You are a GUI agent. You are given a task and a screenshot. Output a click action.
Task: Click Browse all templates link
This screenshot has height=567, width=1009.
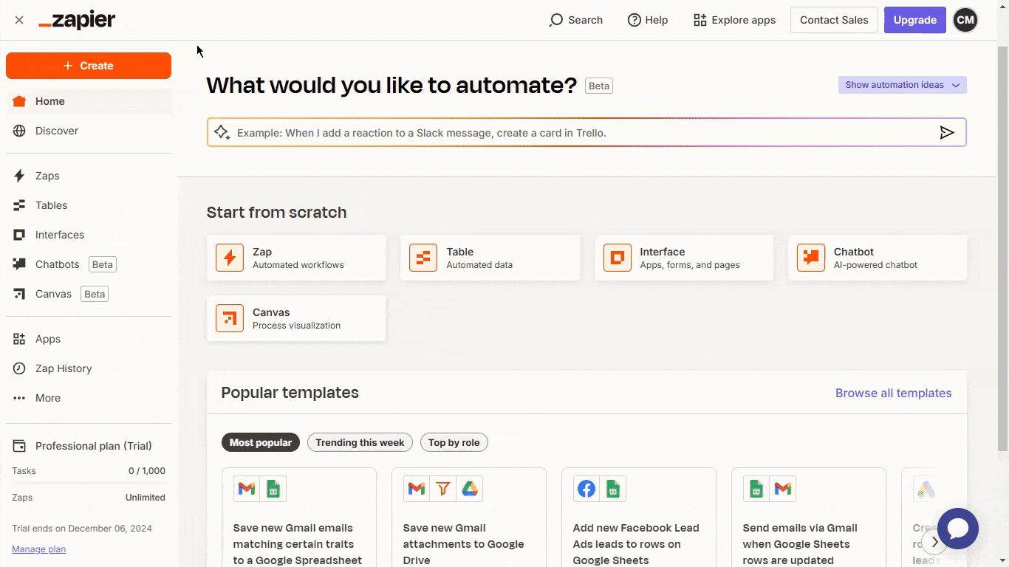tap(893, 393)
